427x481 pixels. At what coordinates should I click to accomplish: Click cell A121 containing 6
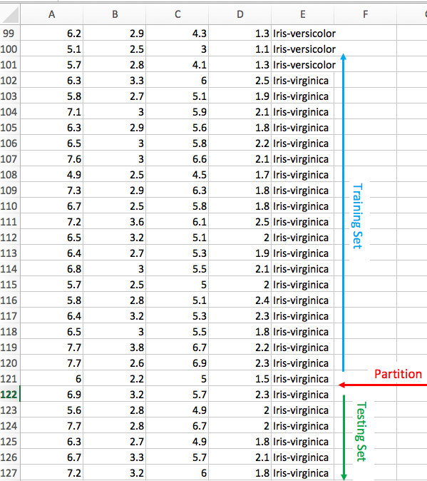52,379
